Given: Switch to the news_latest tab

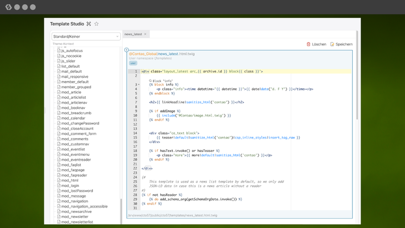Looking at the screenshot, I should [x=133, y=34].
